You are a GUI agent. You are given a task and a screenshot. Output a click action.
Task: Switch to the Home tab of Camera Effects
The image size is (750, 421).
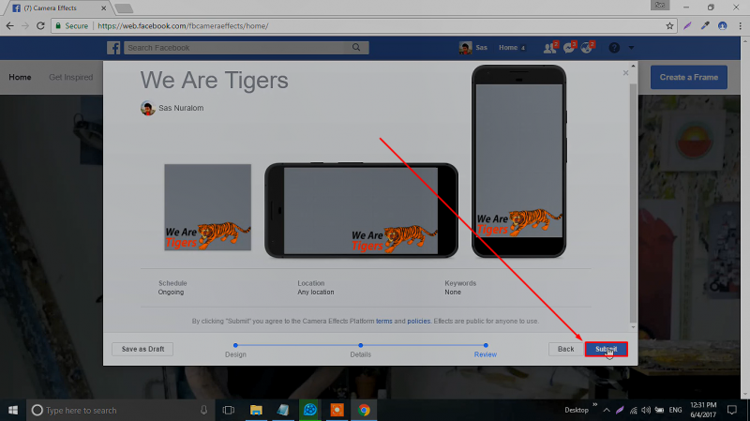[x=20, y=77]
